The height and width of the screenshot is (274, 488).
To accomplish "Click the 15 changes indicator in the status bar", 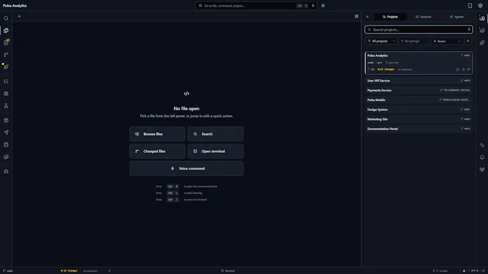I will point(69,270).
